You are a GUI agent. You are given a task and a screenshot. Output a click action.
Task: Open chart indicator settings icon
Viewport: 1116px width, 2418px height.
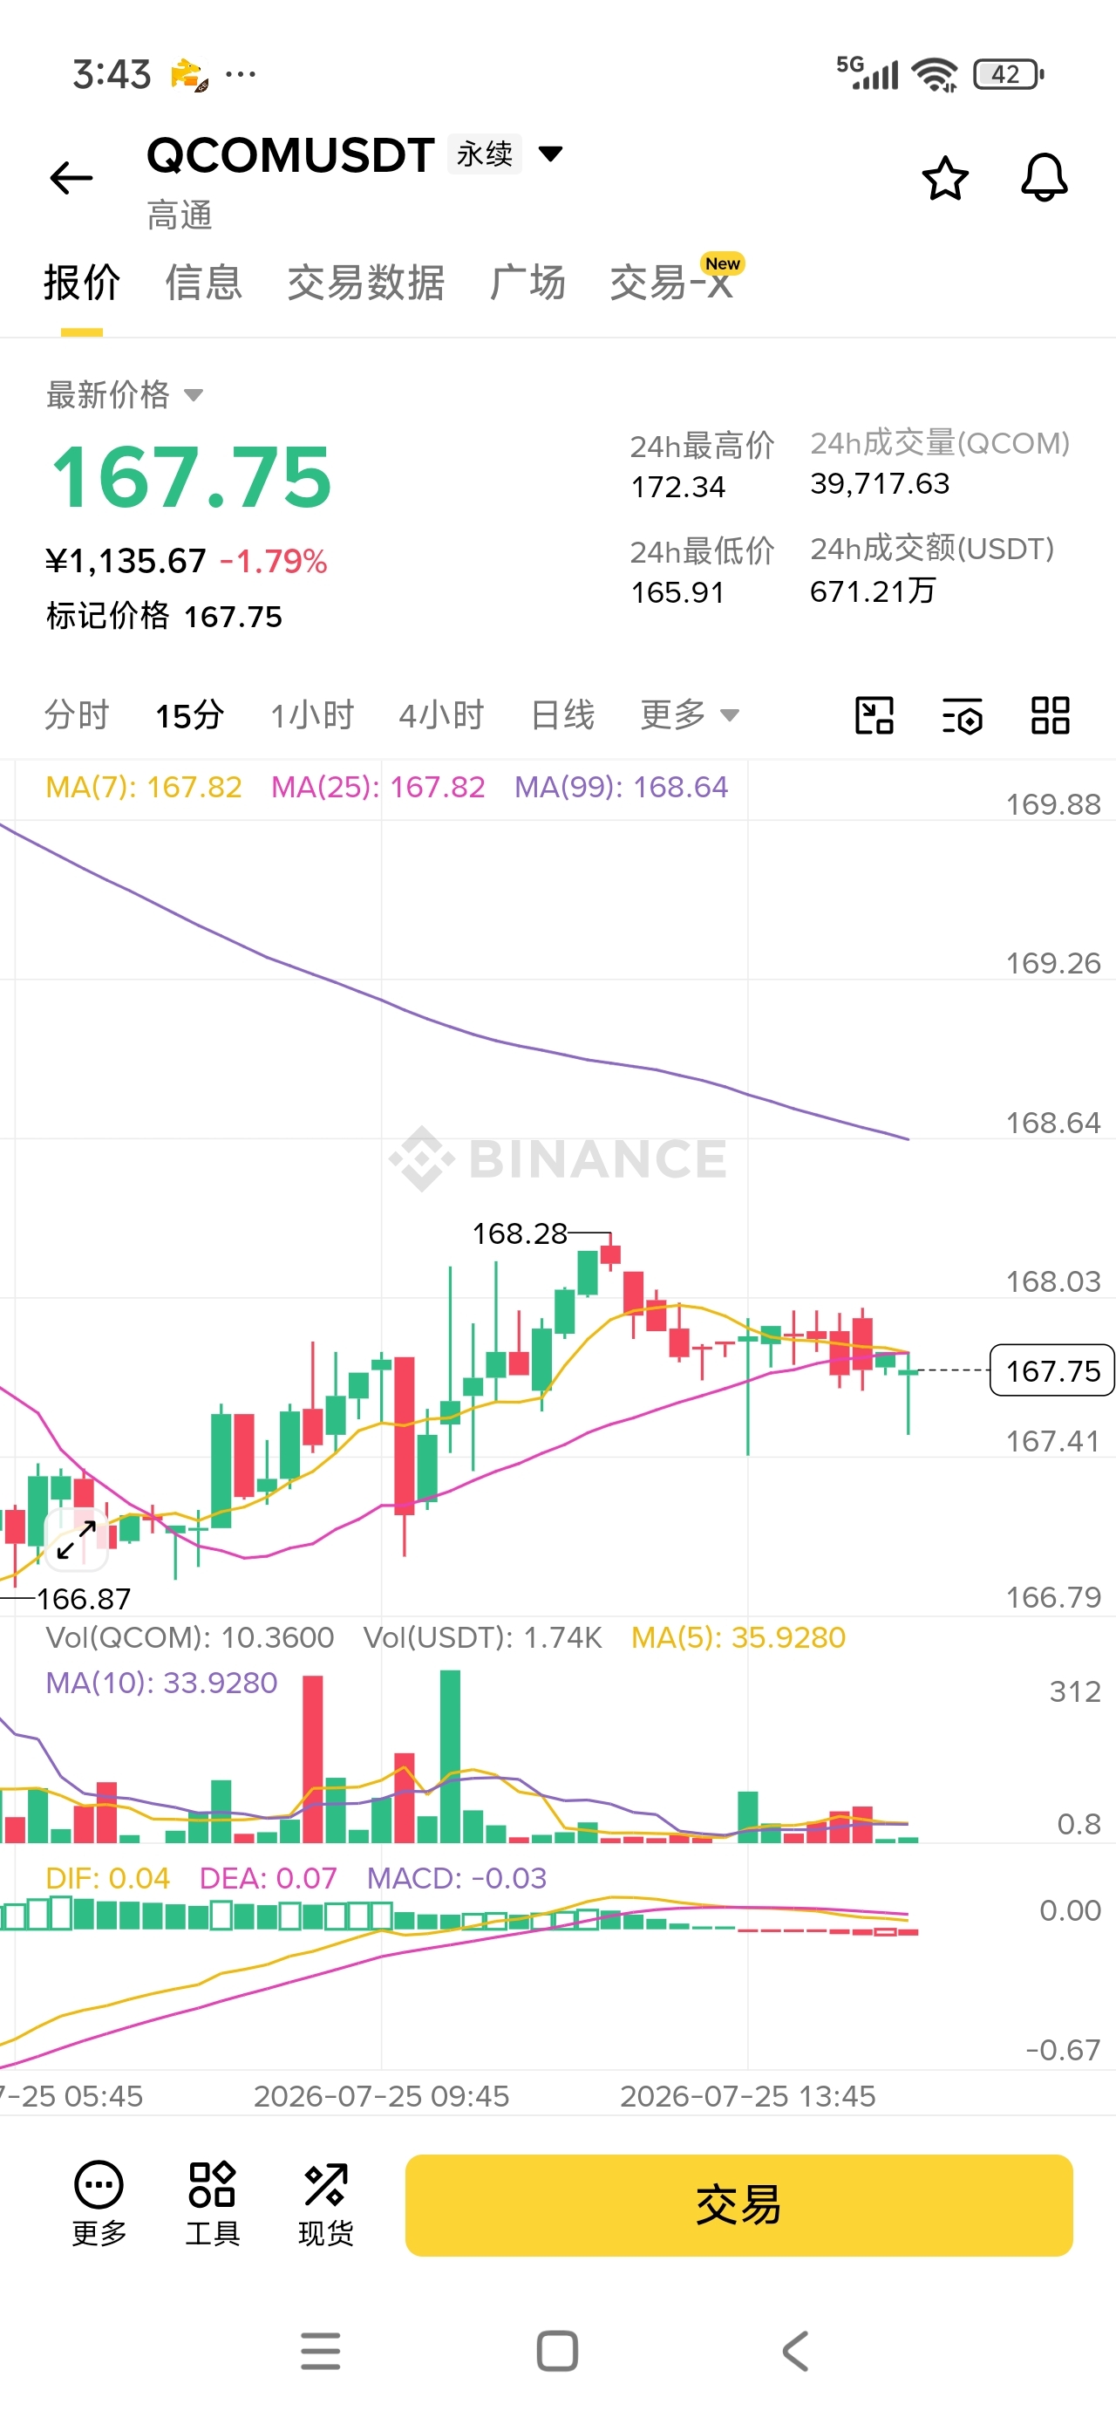coord(962,715)
